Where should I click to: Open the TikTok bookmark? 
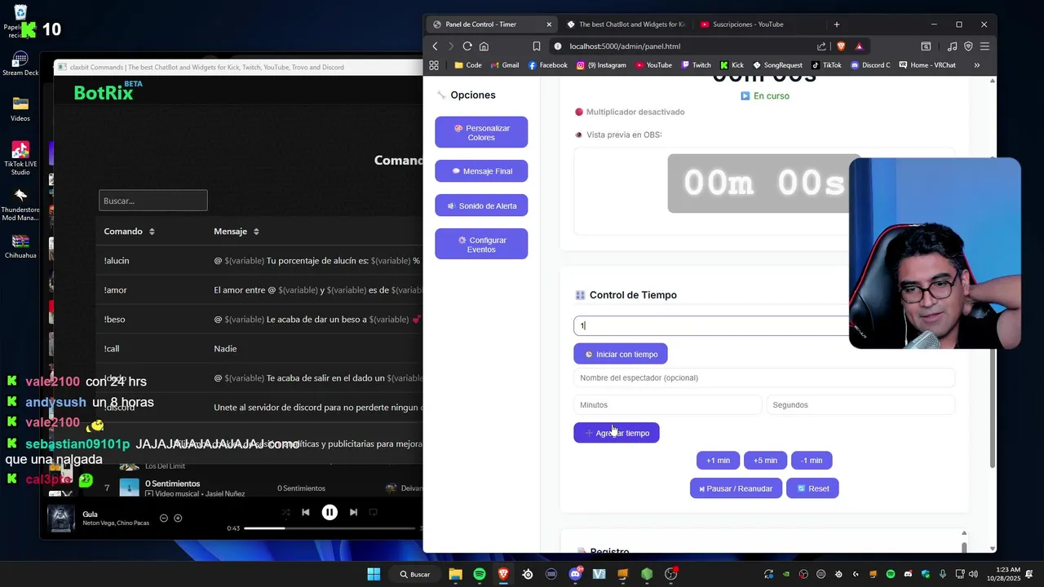coord(826,65)
